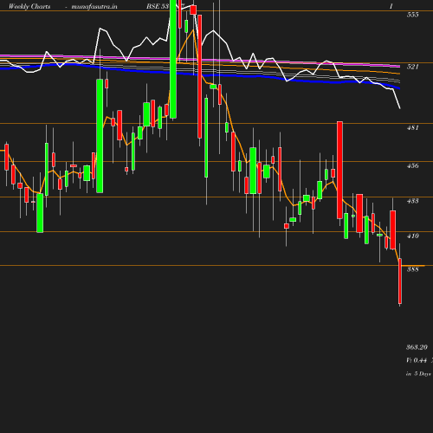Click the 'Weekly Charts' title text
433x433 pixels.
pos(29,6)
